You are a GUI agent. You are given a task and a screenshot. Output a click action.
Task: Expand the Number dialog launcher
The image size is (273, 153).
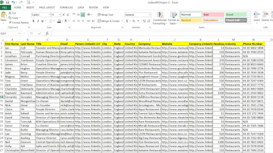tap(150, 28)
